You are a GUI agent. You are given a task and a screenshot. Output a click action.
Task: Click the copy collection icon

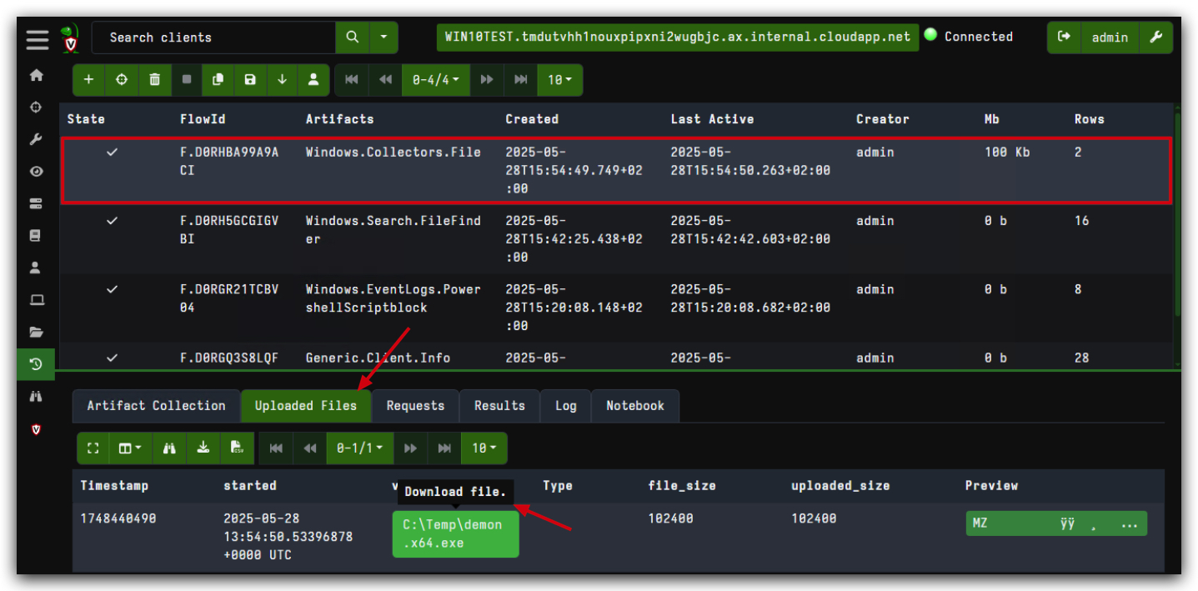click(x=218, y=80)
